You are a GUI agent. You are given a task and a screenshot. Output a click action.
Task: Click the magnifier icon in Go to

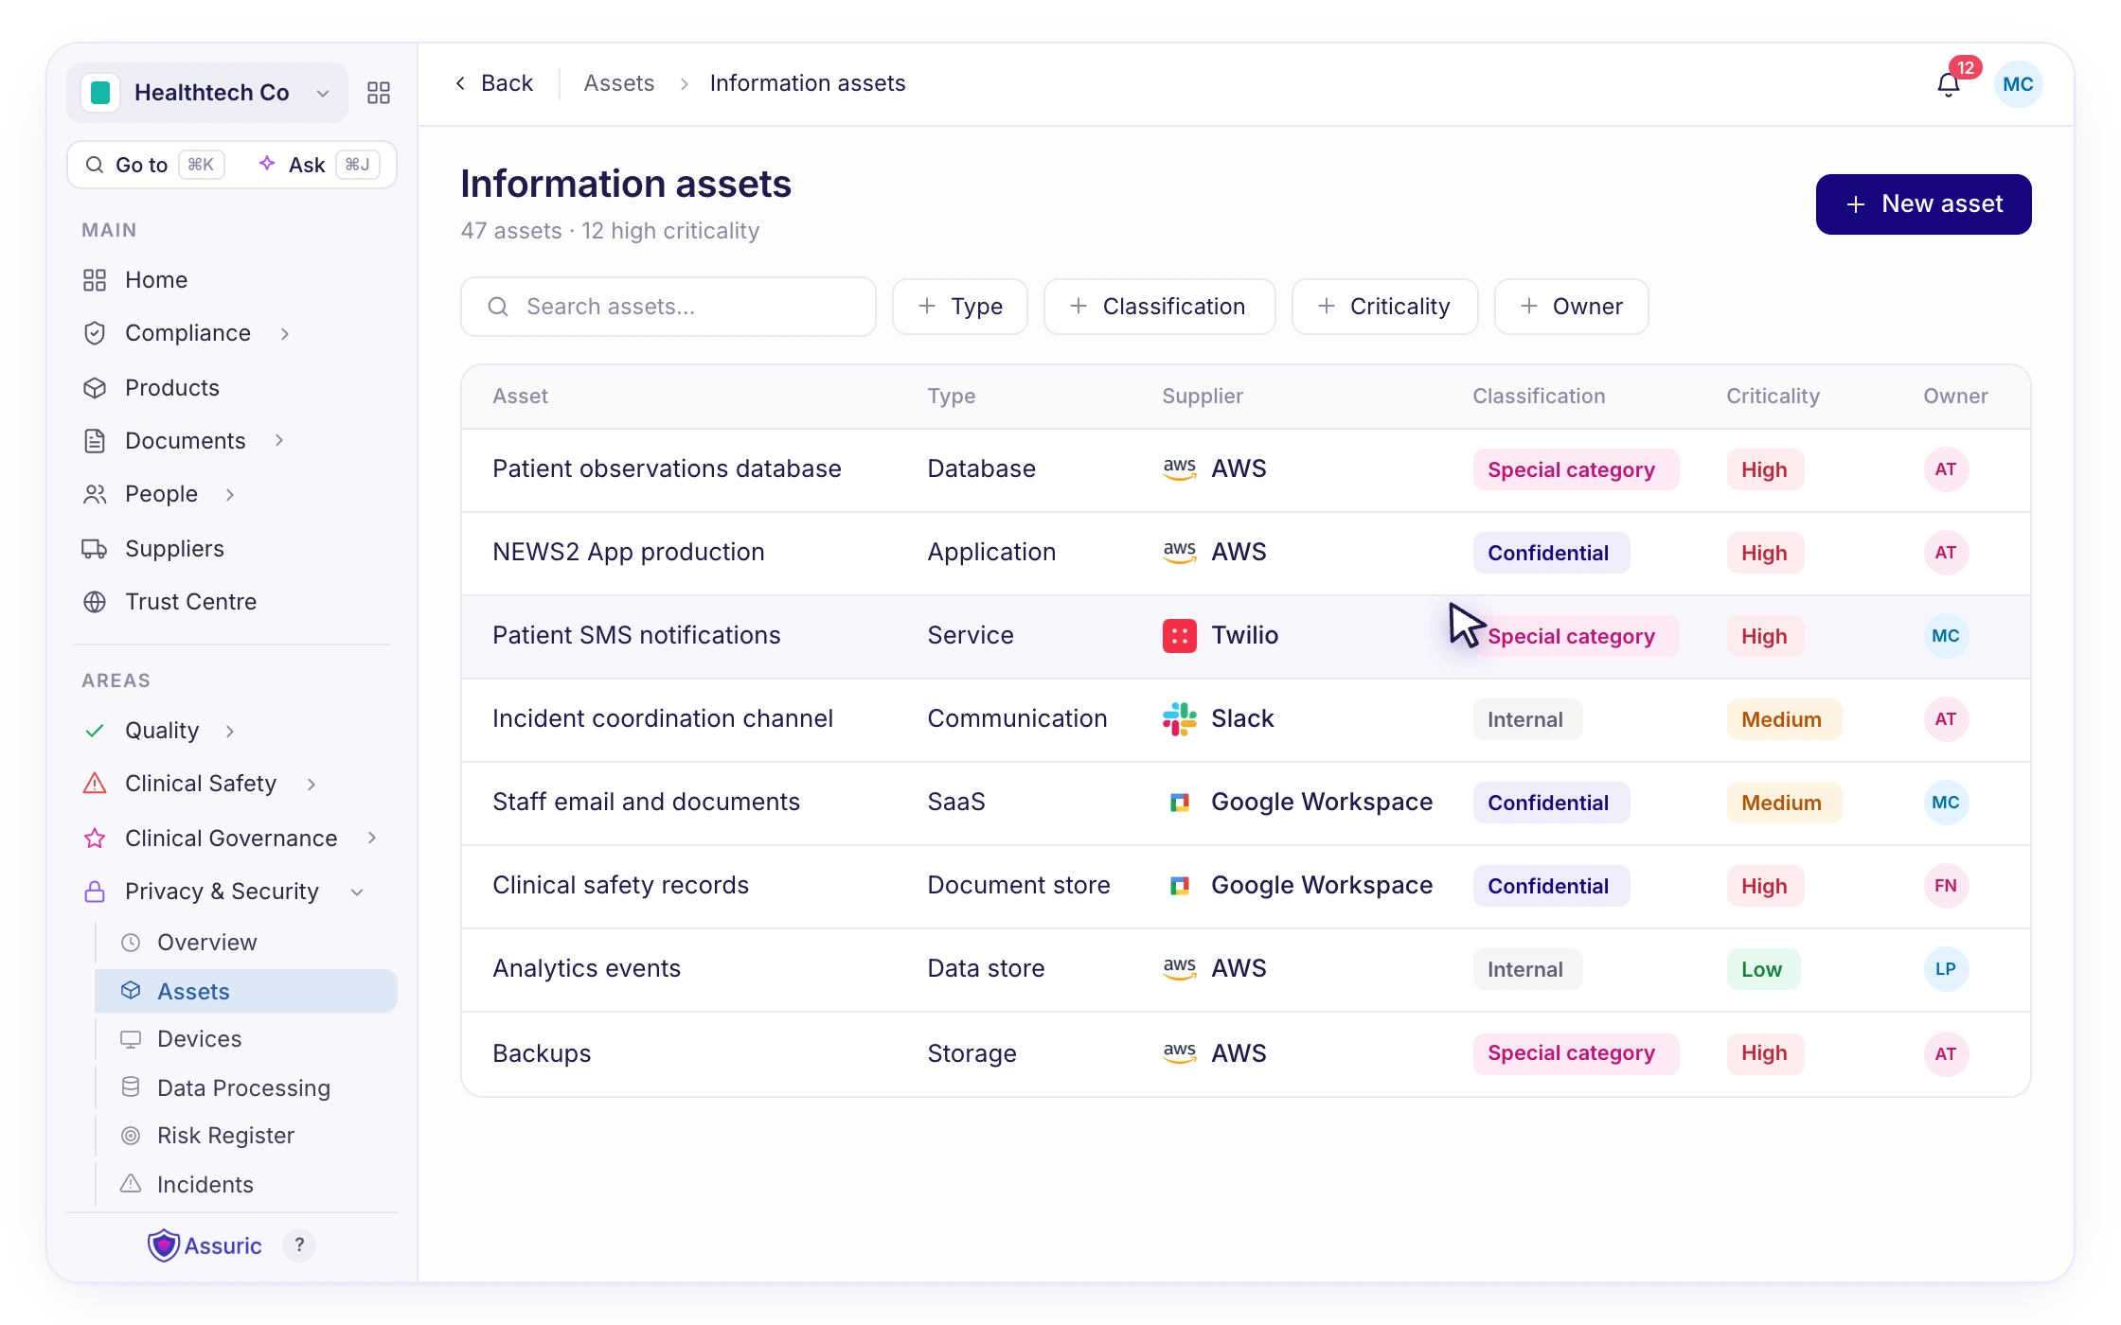click(x=95, y=165)
